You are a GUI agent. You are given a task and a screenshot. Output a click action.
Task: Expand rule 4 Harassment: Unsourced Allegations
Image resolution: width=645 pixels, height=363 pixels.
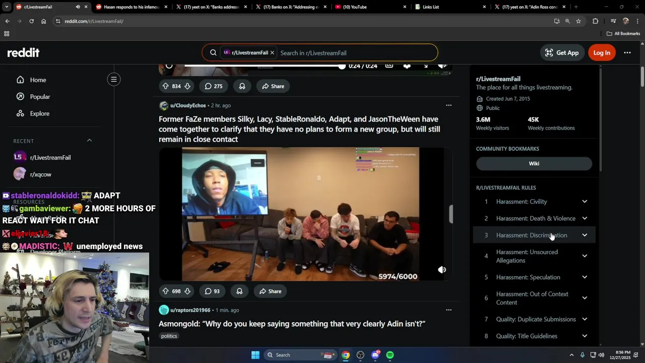[x=534, y=256]
